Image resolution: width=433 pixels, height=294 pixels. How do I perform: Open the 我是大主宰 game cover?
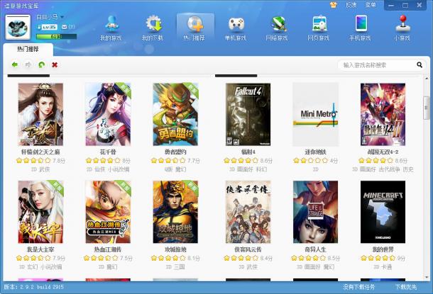40,212
